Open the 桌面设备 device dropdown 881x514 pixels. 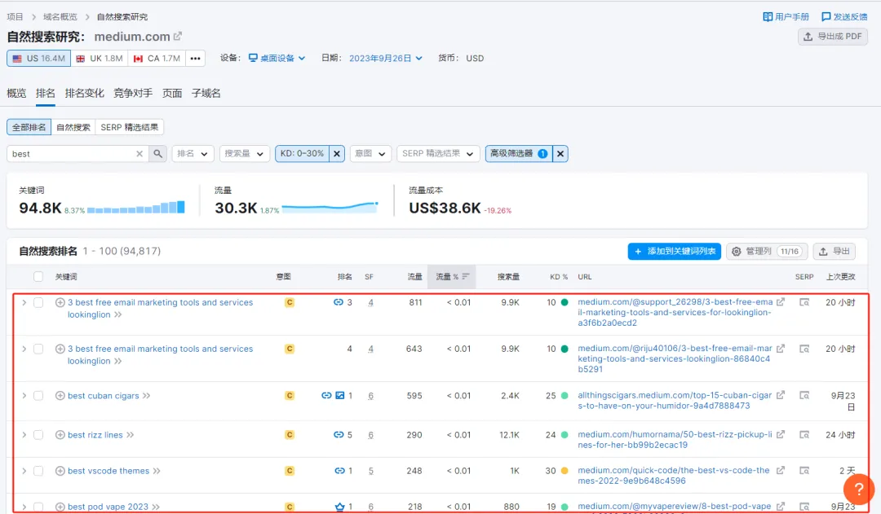click(x=277, y=59)
